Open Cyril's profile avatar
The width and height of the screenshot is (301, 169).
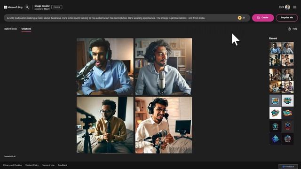coord(287,7)
